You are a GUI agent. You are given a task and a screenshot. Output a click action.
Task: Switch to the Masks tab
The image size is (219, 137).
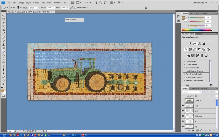pyautogui.click(x=199, y=34)
